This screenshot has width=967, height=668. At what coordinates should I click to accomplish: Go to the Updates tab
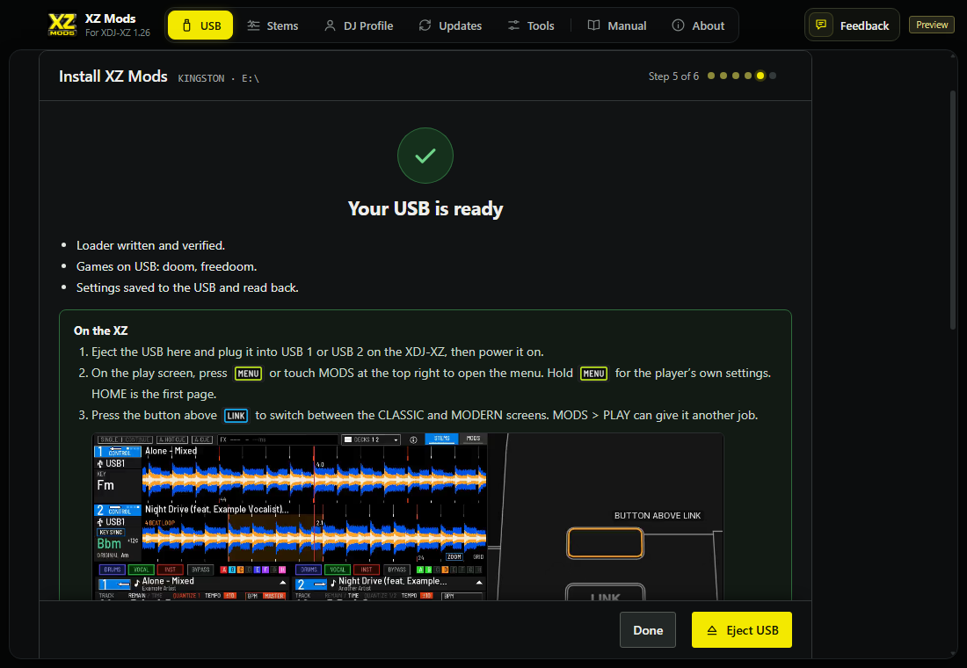point(450,25)
